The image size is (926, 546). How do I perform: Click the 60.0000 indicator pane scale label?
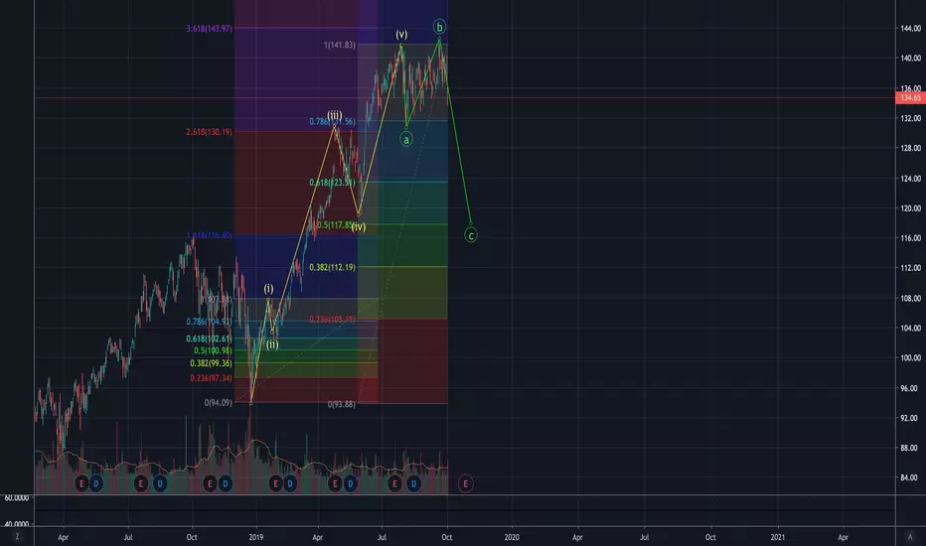coord(17,498)
